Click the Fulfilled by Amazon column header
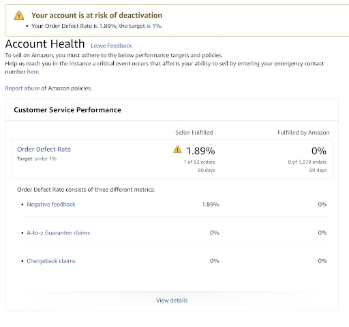Image resolution: width=349 pixels, height=327 pixels. pos(303,133)
